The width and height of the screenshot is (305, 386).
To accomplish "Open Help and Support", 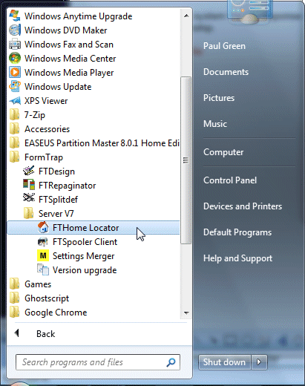I will [237, 258].
